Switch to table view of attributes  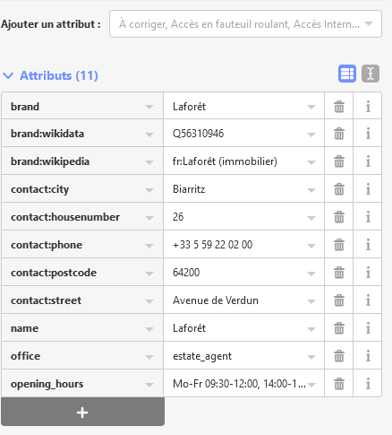(x=347, y=74)
